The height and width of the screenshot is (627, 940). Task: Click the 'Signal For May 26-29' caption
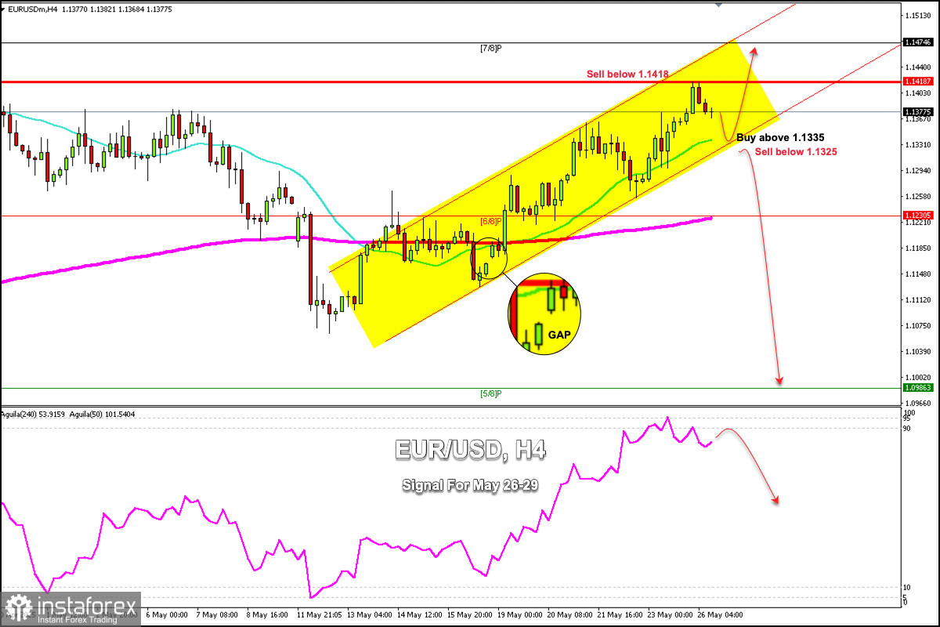click(470, 485)
